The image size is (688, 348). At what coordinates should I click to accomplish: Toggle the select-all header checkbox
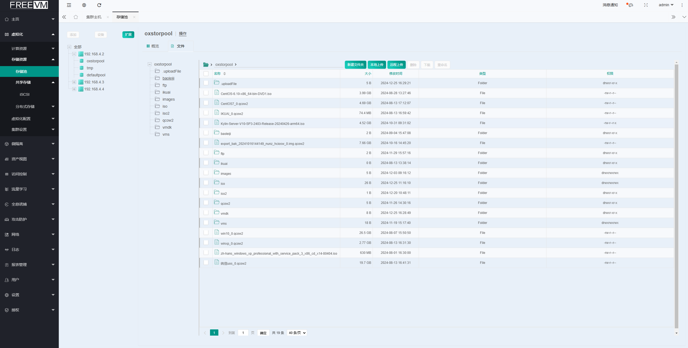[206, 74]
